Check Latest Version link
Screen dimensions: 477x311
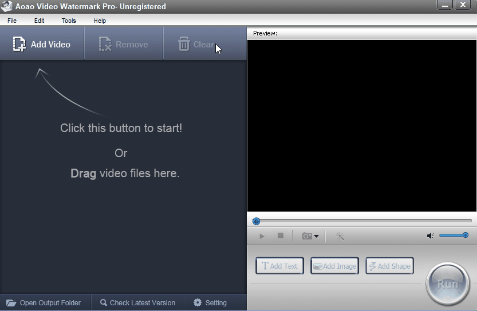coord(138,303)
